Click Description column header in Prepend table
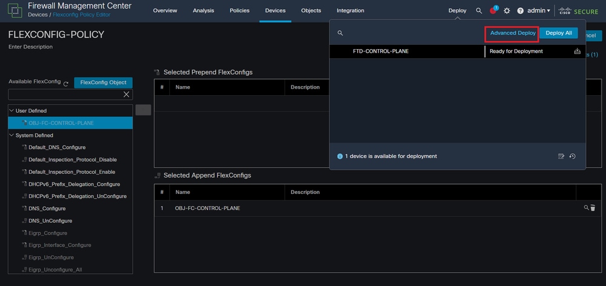The height and width of the screenshot is (286, 606). pos(305,87)
